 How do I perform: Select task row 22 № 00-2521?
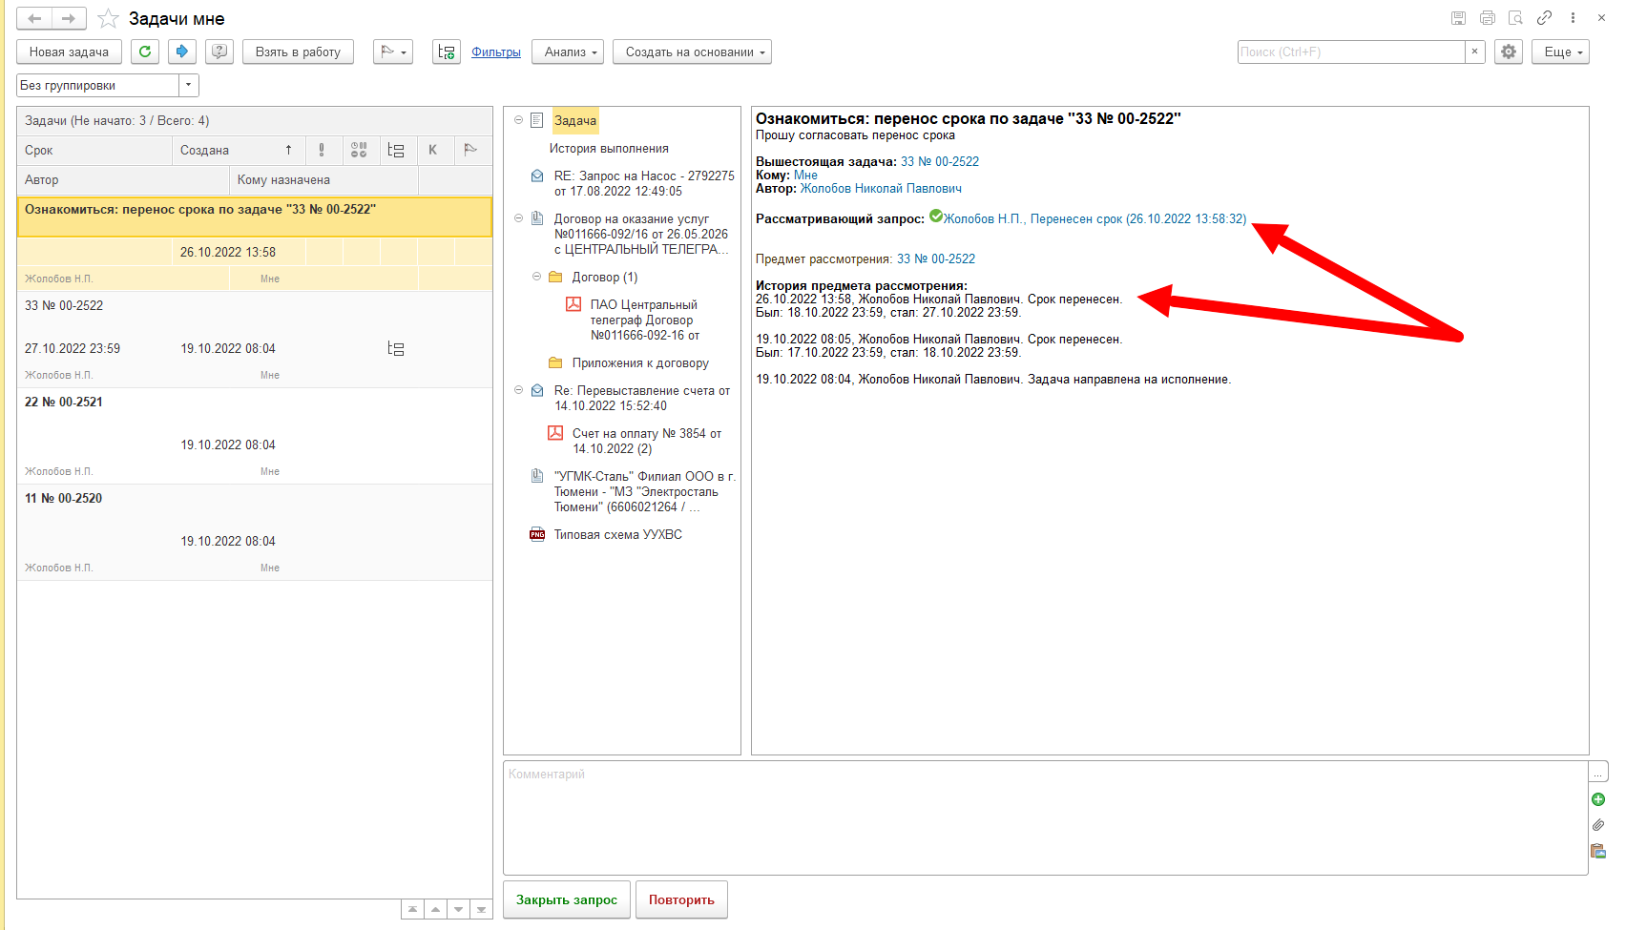254,436
